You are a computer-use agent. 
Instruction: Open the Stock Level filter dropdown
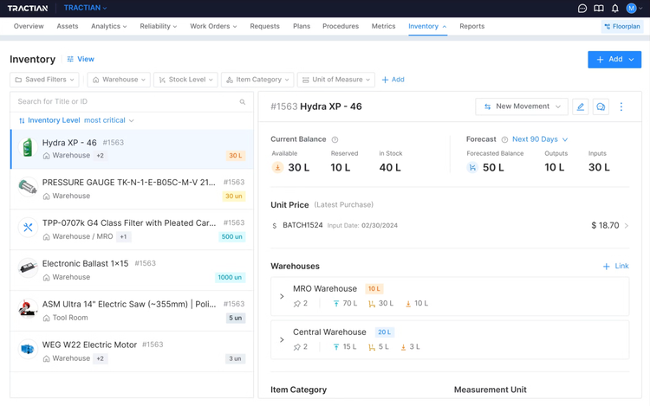tap(185, 80)
